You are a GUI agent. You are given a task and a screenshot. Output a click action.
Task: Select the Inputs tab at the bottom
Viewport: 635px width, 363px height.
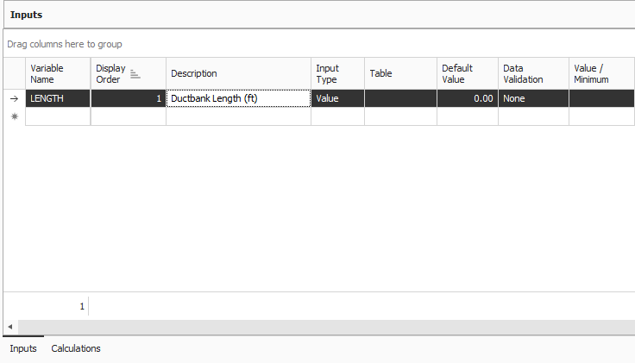coord(23,348)
